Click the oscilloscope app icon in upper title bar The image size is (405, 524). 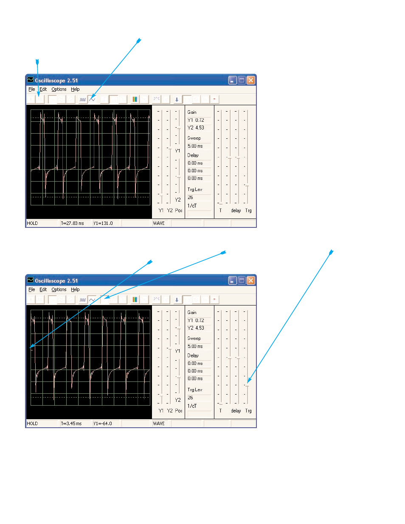[x=30, y=80]
